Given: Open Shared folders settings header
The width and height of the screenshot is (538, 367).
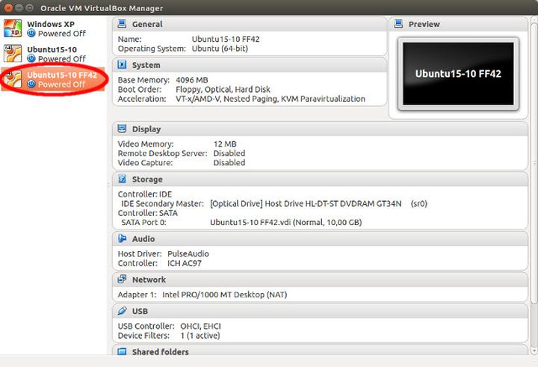Looking at the screenshot, I should [320, 351].
